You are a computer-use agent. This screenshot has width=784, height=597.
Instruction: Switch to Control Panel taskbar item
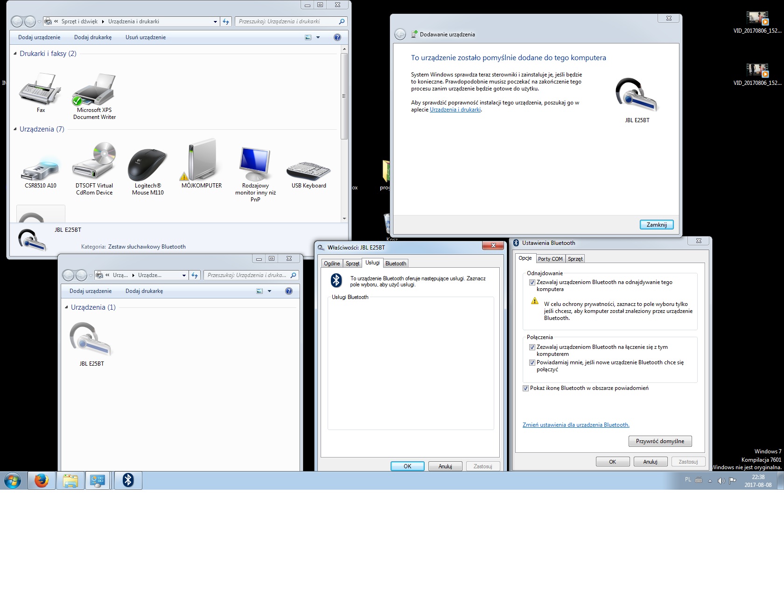pos(98,480)
